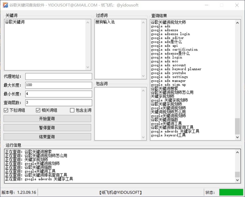Click '搜狗输入法' entry in 过滤词 box
Viewport: 245px width, 197px height.
point(105,22)
